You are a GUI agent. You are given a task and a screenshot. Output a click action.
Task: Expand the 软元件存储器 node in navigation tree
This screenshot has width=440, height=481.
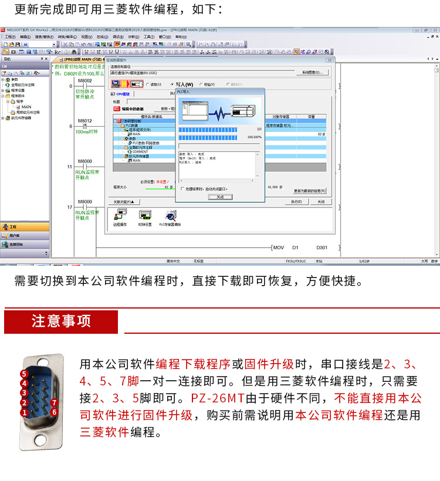[x=3, y=117]
